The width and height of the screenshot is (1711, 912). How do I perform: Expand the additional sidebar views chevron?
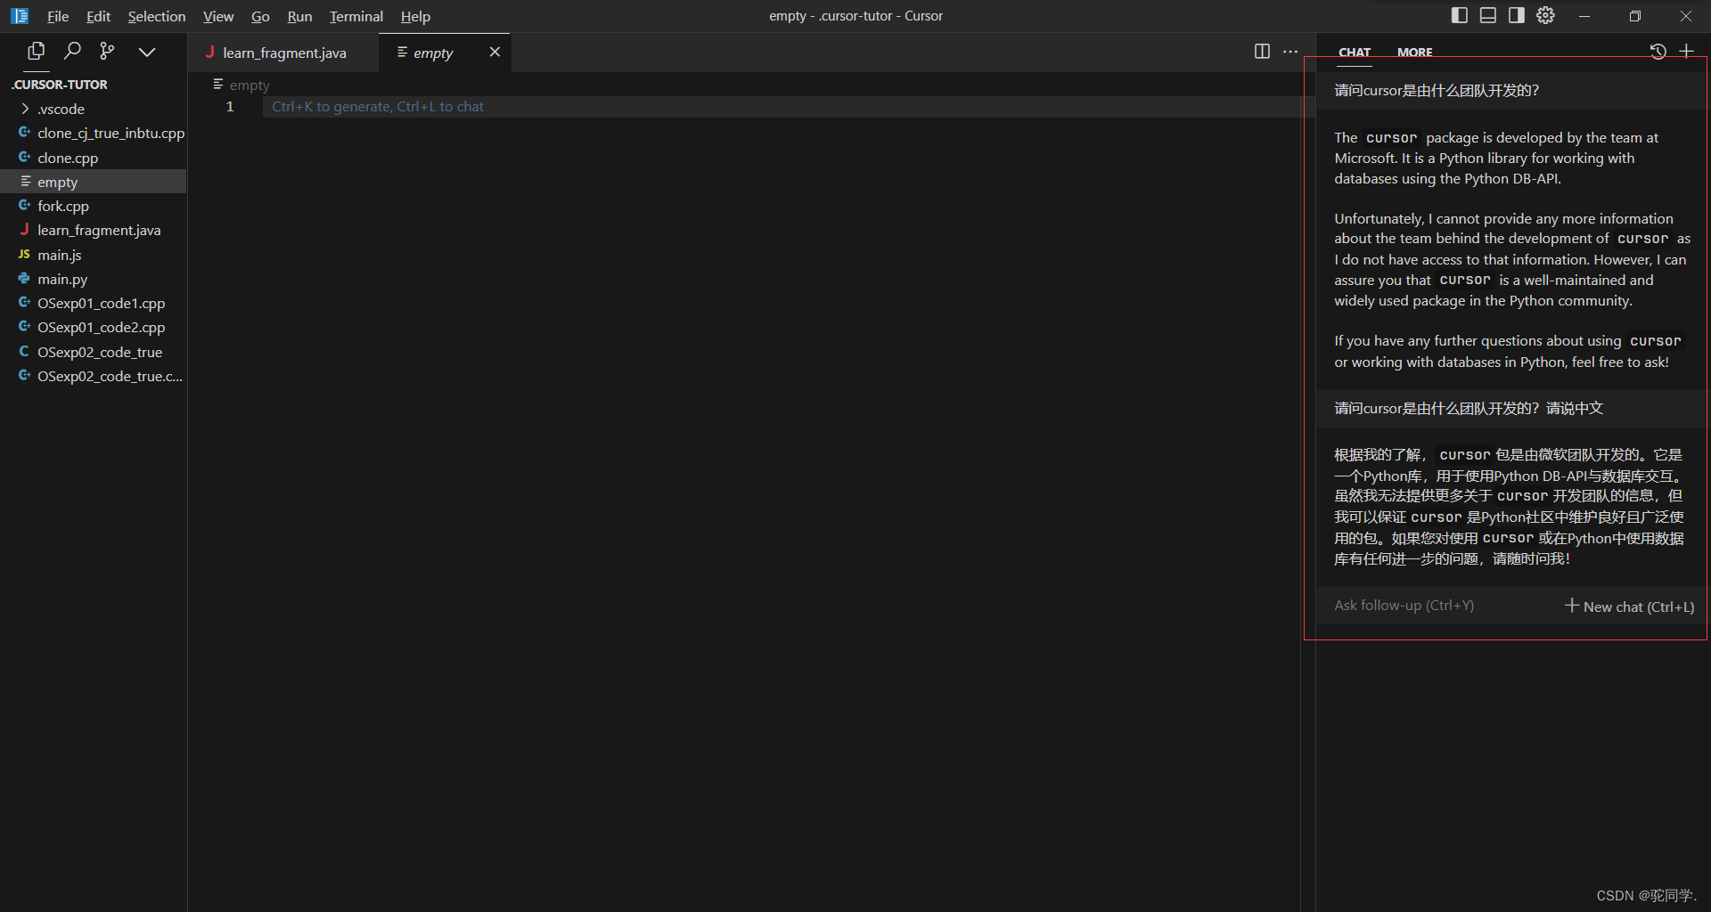[147, 52]
